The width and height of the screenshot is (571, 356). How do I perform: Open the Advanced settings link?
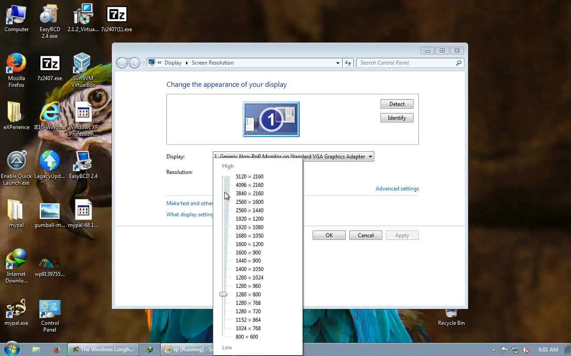click(x=397, y=189)
